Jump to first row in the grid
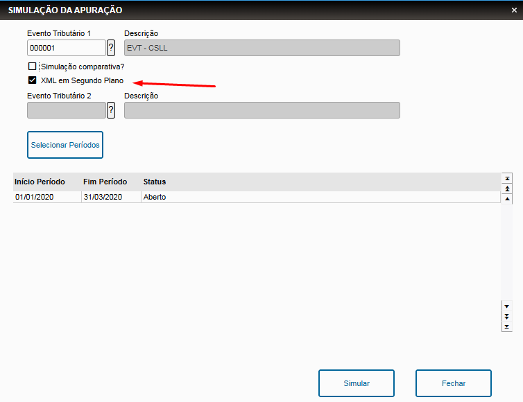523x402 pixels. pos(507,179)
